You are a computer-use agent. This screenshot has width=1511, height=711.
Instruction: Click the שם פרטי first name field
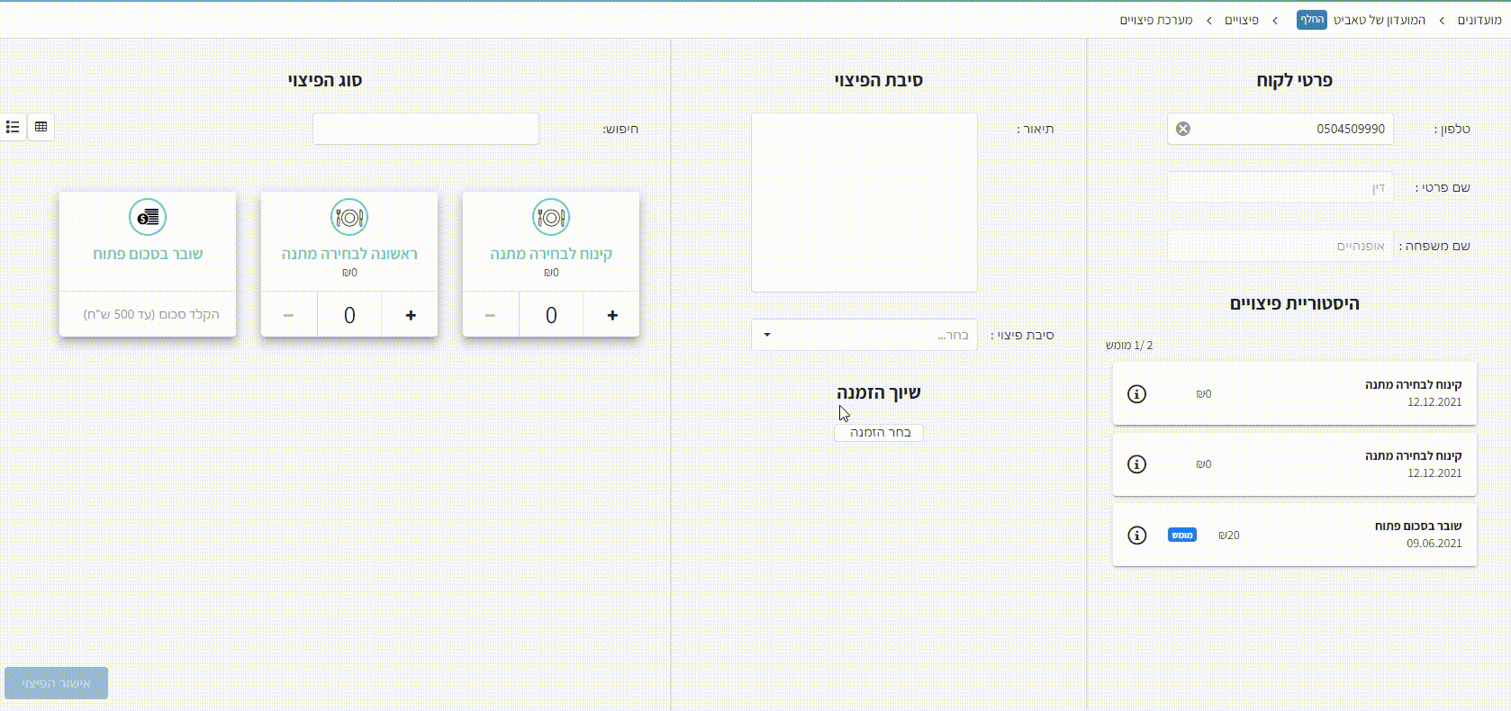tap(1280, 187)
